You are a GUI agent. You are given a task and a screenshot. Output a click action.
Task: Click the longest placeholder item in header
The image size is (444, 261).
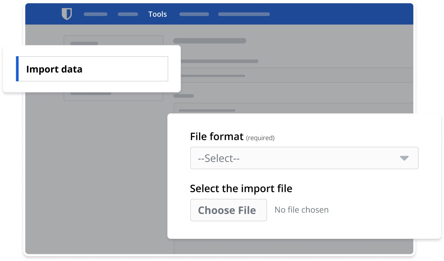(x=244, y=14)
